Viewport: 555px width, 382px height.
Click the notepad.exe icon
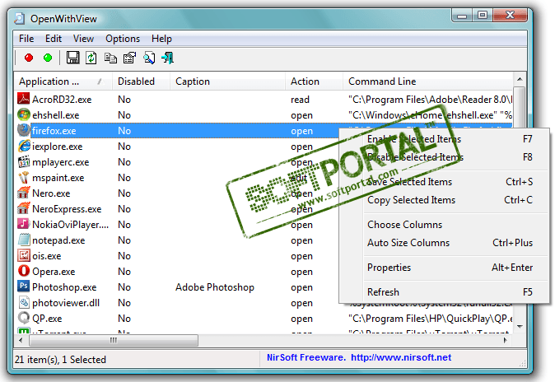pyautogui.click(x=23, y=240)
